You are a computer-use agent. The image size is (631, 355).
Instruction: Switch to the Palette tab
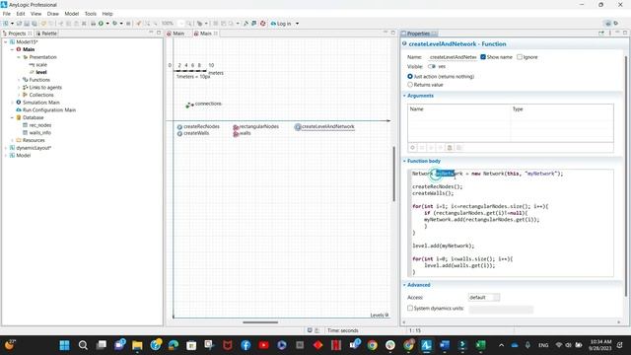[x=46, y=34]
